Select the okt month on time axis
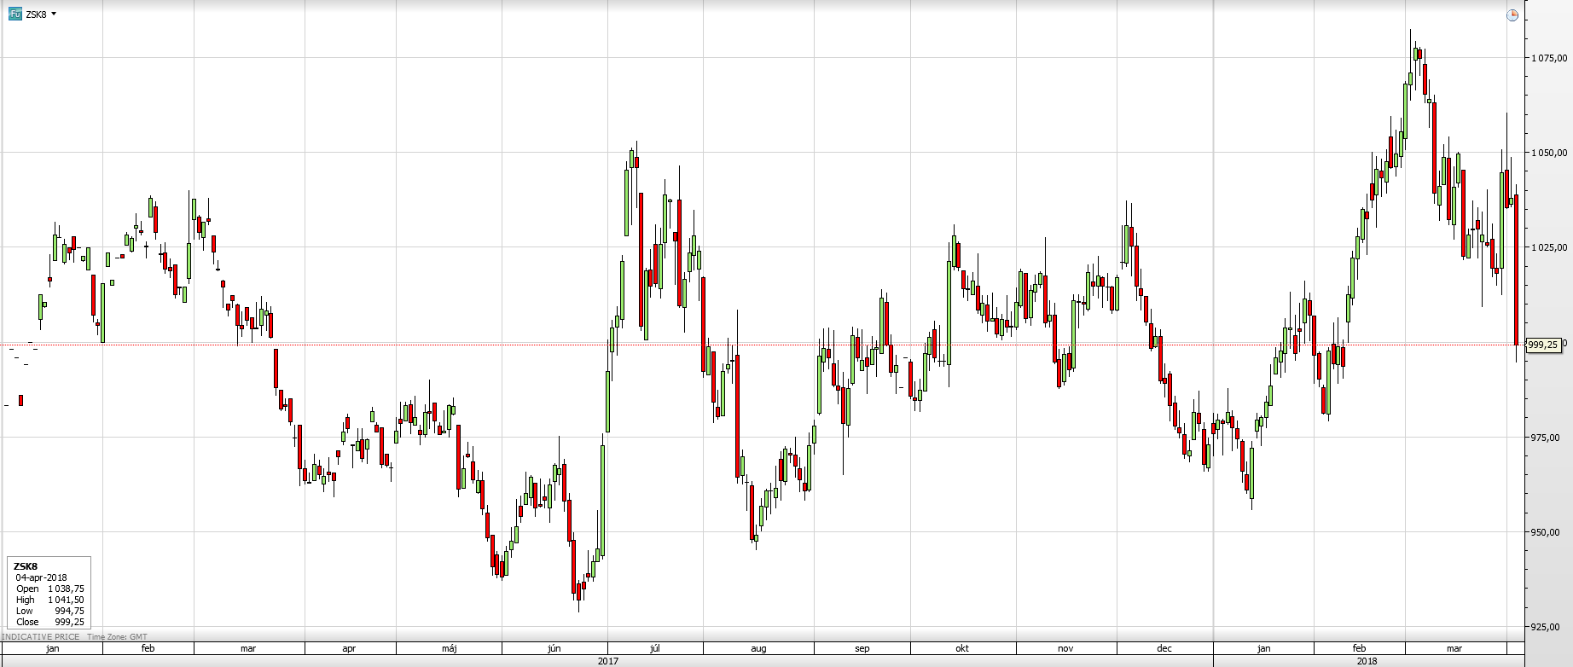The height and width of the screenshot is (667, 1573). click(961, 648)
